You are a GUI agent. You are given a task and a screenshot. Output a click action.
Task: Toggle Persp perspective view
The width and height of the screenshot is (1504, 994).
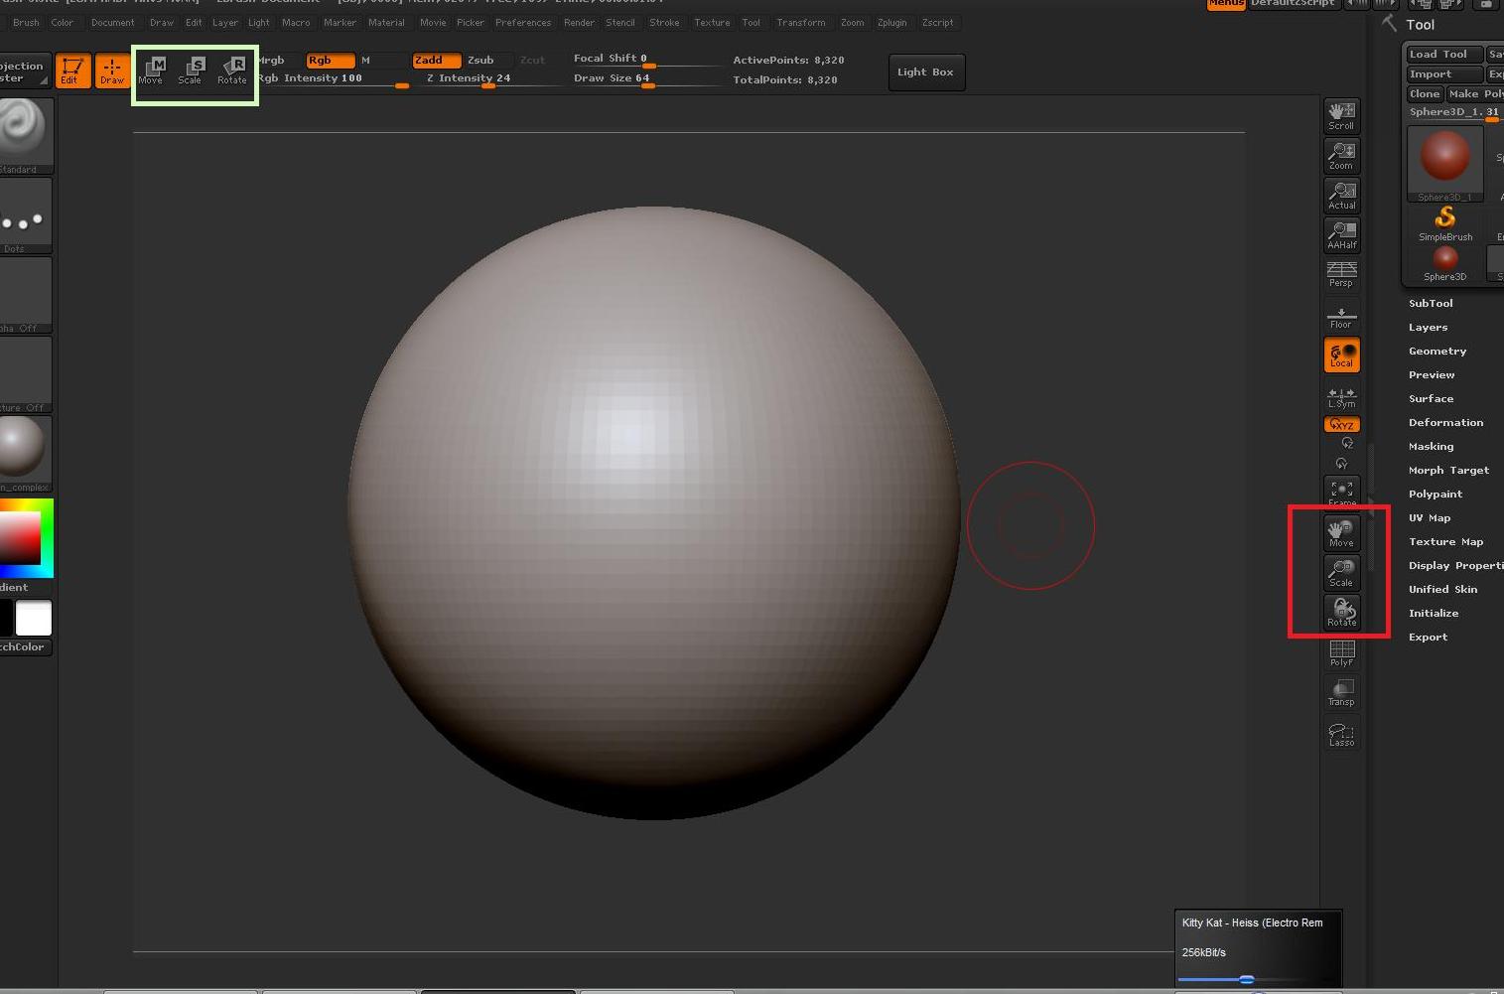tap(1341, 275)
